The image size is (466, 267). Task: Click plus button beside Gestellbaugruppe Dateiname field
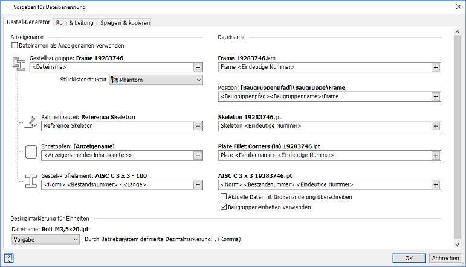point(198,68)
